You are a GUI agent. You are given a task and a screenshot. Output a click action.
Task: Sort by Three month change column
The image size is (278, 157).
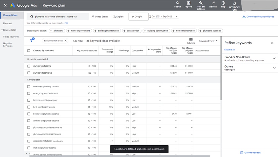point(107,51)
